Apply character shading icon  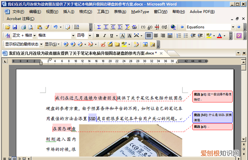129,36
